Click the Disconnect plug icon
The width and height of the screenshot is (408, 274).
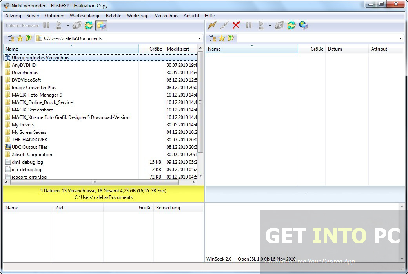(x=224, y=25)
